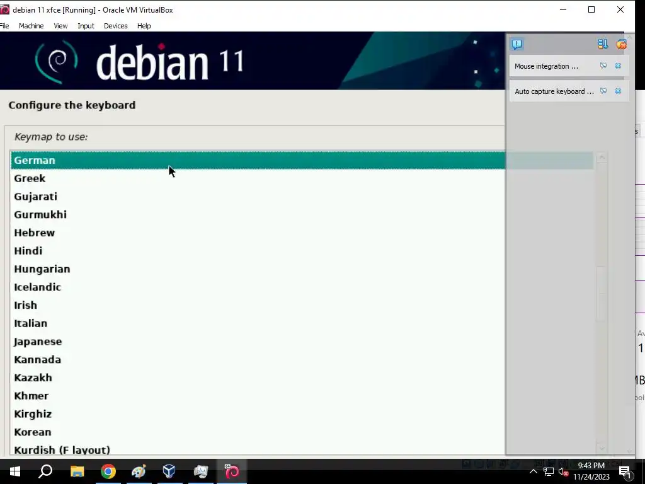Dismiss the Auto capture keyboard notification
This screenshot has height=484, width=645.
618,91
